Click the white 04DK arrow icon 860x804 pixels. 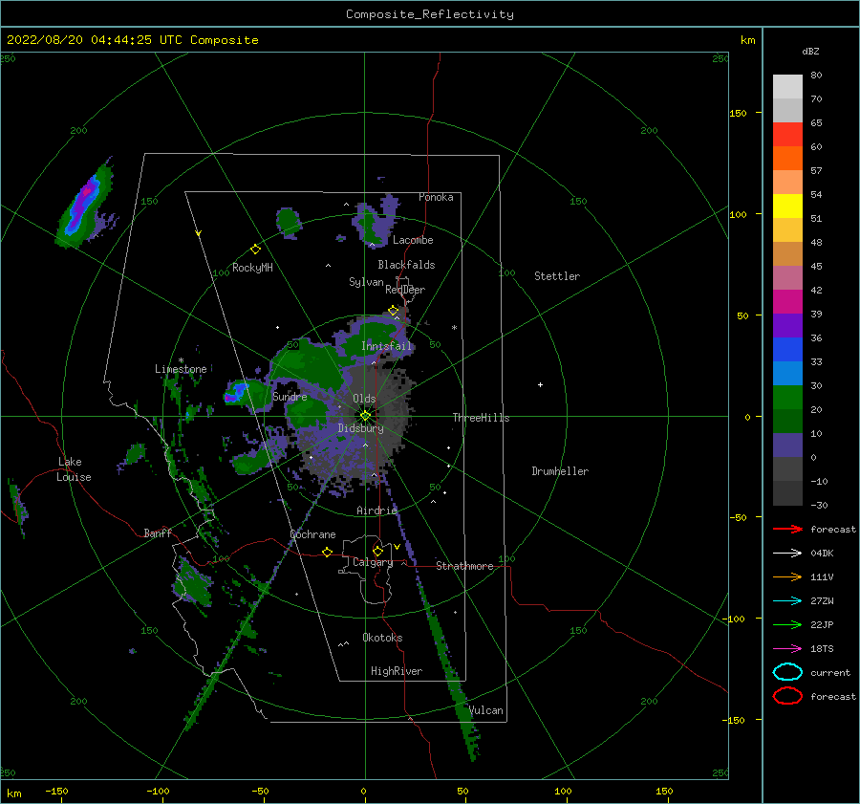[x=787, y=553]
